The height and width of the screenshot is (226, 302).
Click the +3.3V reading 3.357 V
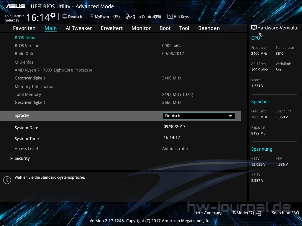coord(257,181)
